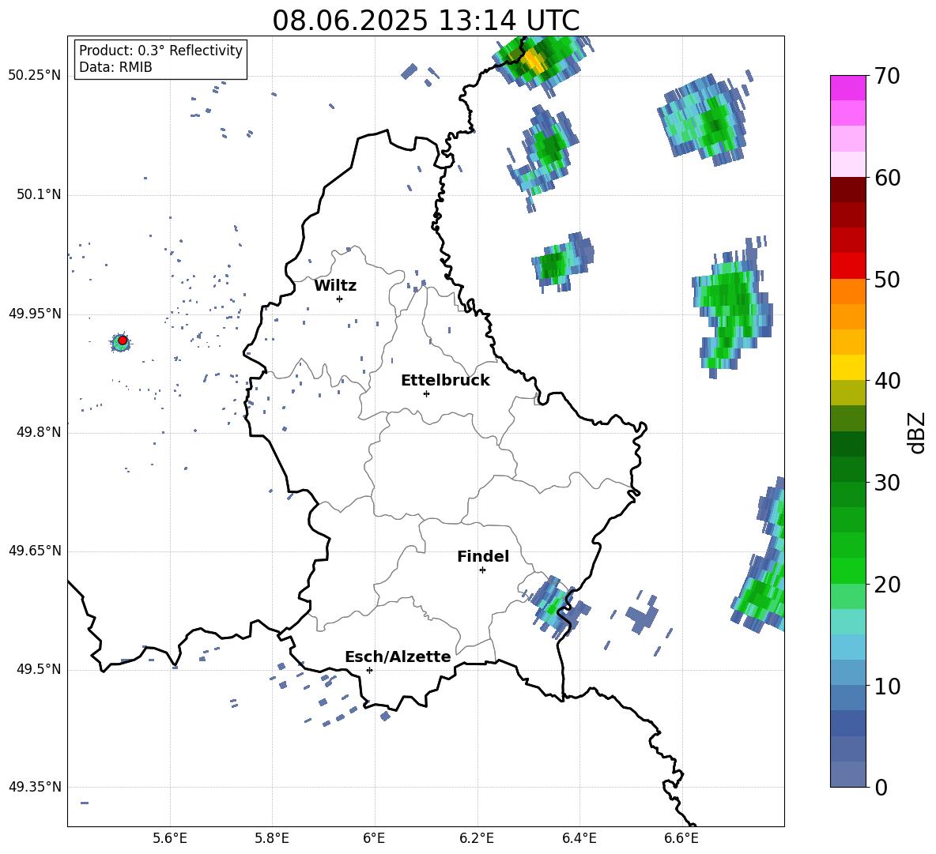
Task: Click the red radar site marker
Action: (x=123, y=340)
